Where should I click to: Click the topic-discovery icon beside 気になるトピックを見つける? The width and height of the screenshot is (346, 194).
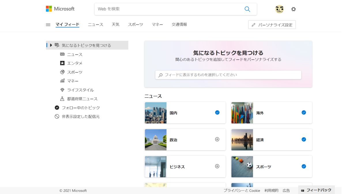(x=57, y=45)
